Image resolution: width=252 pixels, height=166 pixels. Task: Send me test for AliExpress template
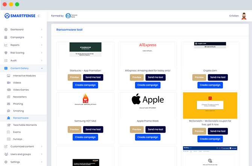(155, 77)
